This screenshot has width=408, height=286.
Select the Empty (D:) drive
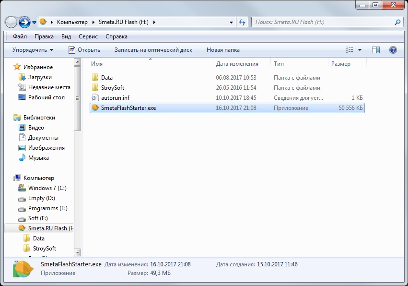click(41, 198)
